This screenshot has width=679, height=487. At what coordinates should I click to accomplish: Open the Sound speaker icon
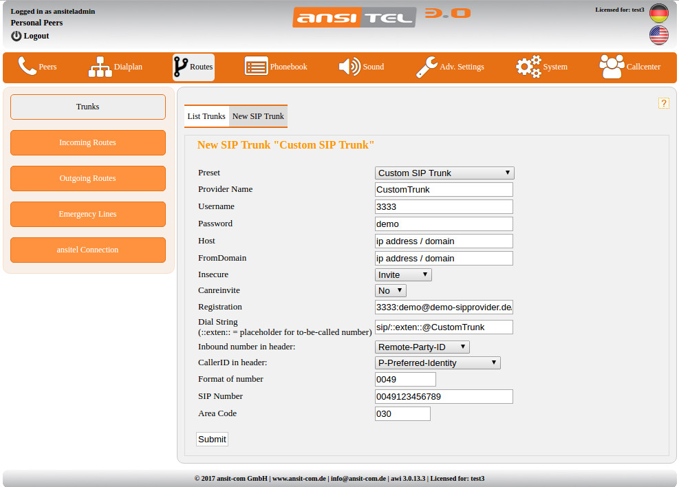tap(349, 67)
